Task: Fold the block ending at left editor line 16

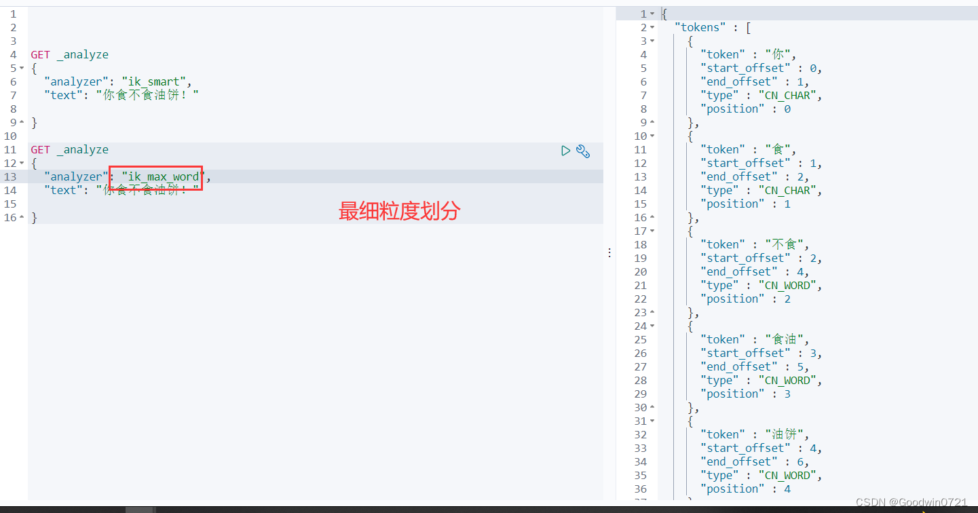Action: (22, 217)
